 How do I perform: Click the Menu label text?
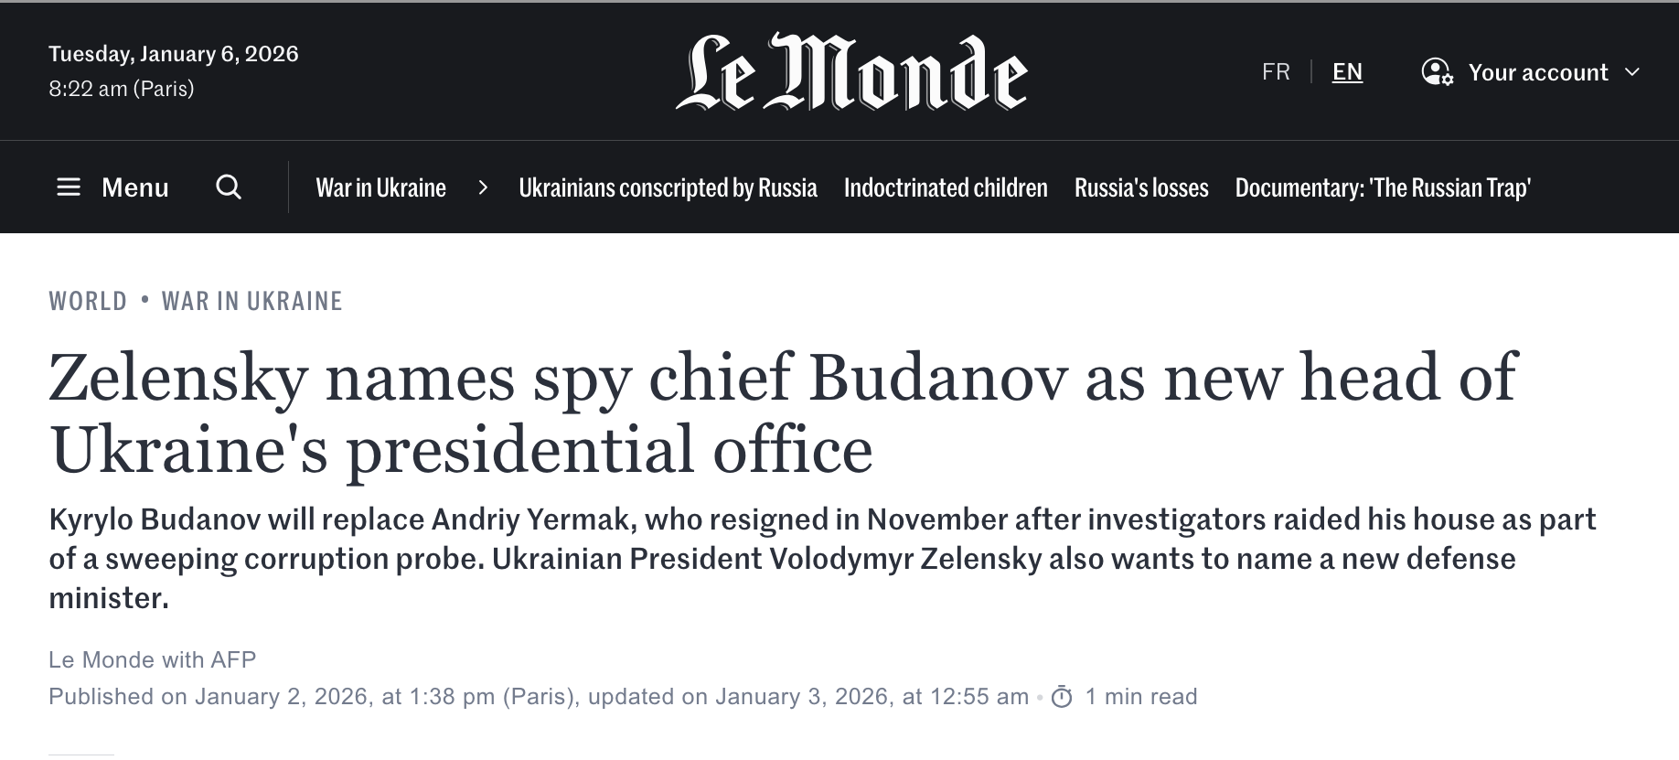point(135,187)
